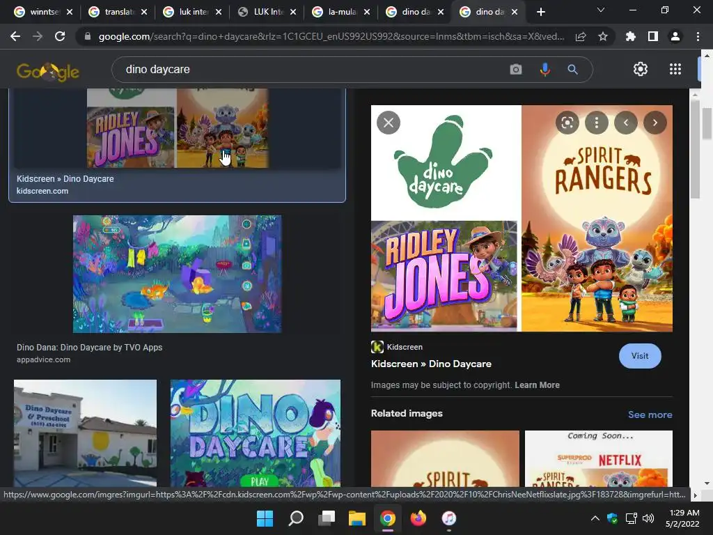Click the appadvice.com source text
This screenshot has height=535, width=713.
click(44, 359)
